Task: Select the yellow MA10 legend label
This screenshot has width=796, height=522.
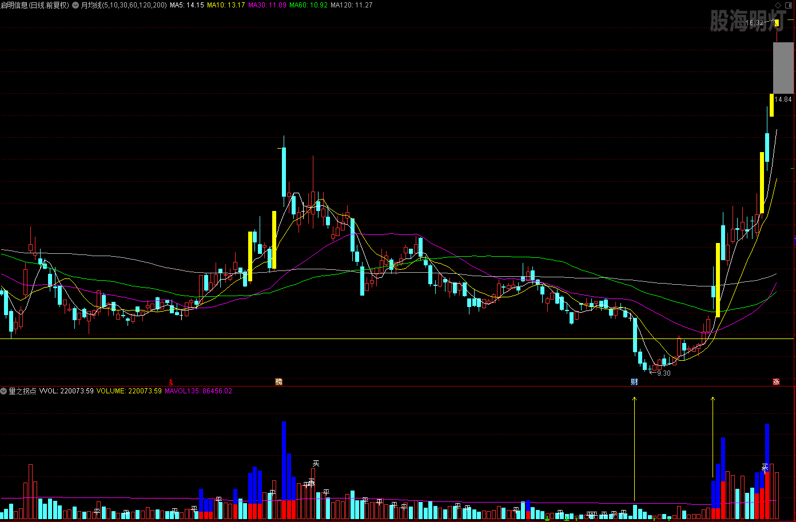Action: pyautogui.click(x=226, y=5)
